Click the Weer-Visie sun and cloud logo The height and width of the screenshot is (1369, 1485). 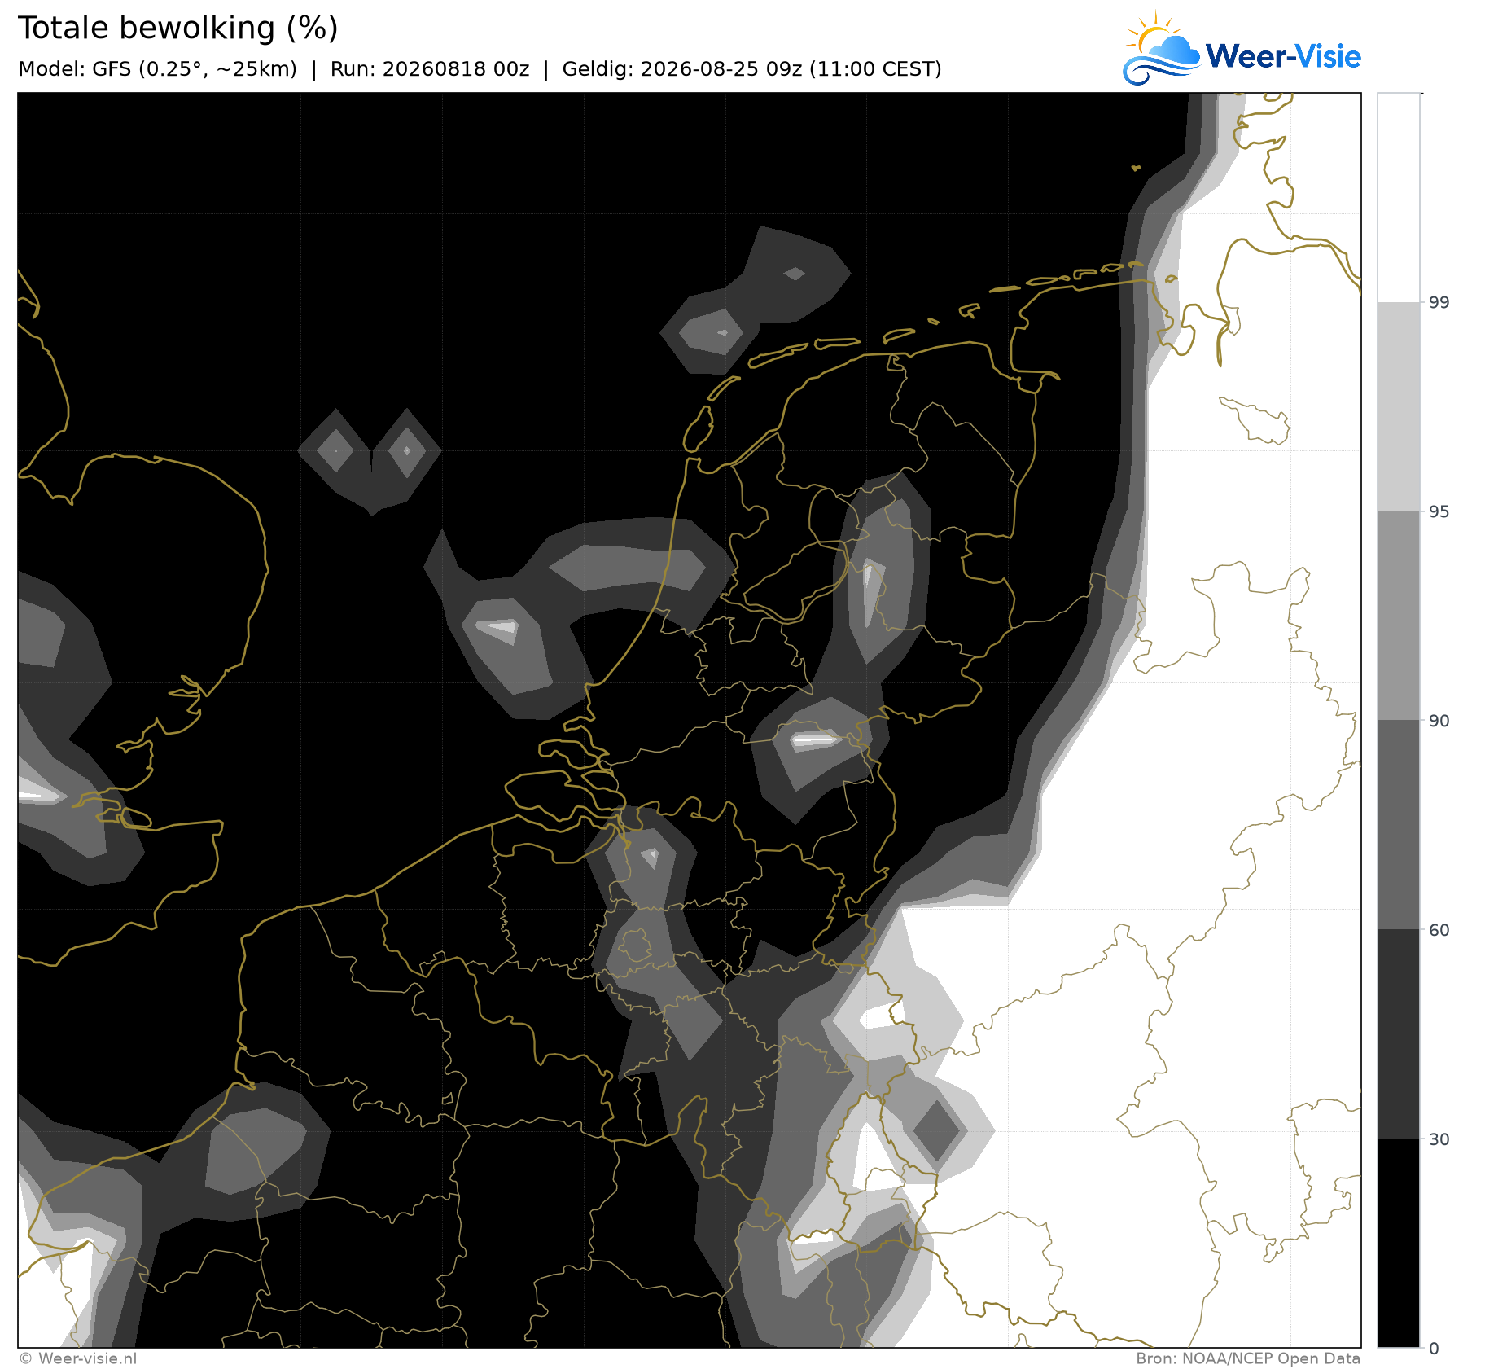click(x=1162, y=48)
